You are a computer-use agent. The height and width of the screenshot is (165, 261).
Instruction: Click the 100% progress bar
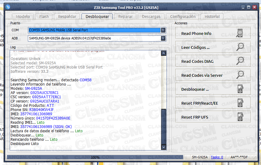(95, 157)
